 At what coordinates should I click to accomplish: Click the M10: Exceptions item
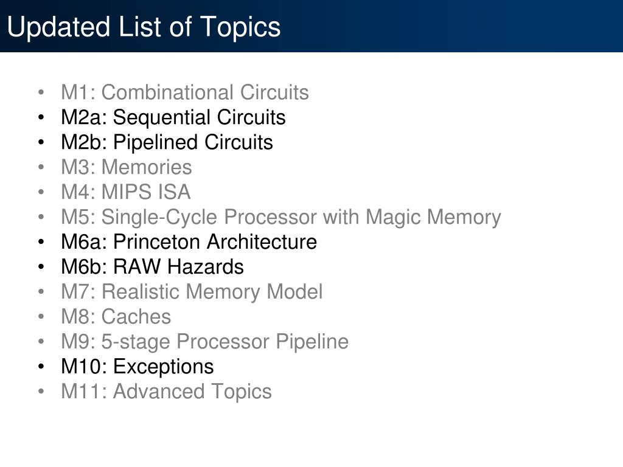[137, 367]
